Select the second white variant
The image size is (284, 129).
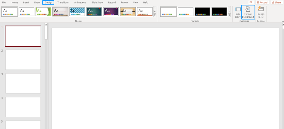tap(186, 12)
